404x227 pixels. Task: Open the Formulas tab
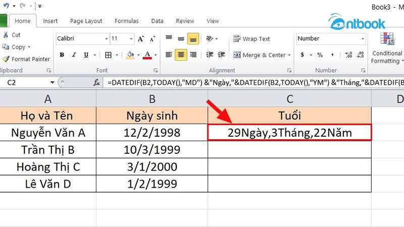[127, 21]
